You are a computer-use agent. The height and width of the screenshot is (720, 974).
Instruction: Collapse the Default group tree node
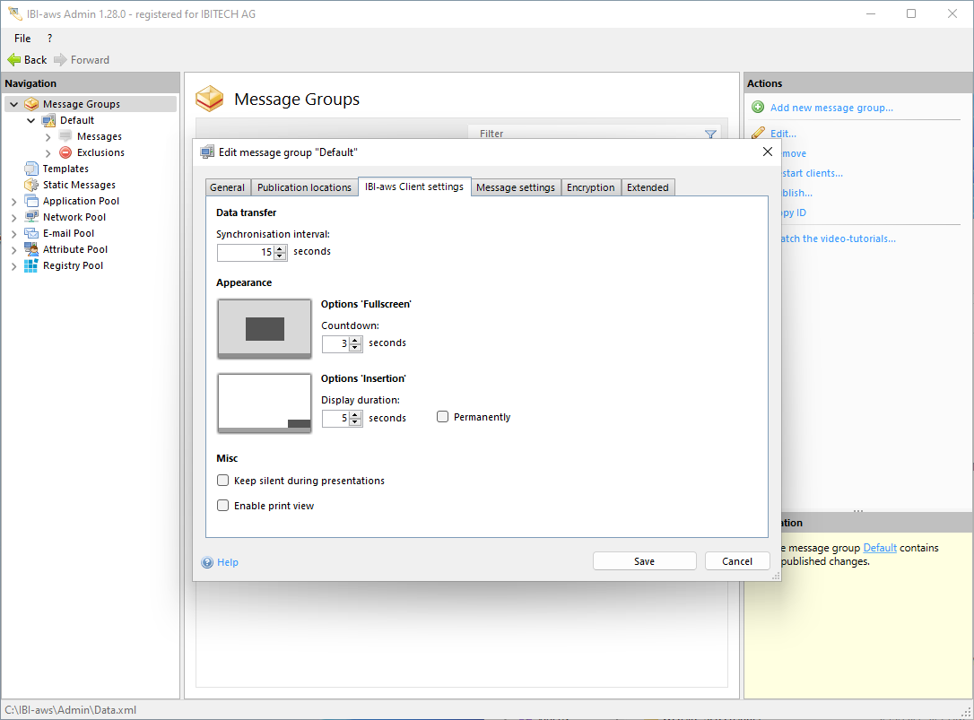click(x=31, y=120)
